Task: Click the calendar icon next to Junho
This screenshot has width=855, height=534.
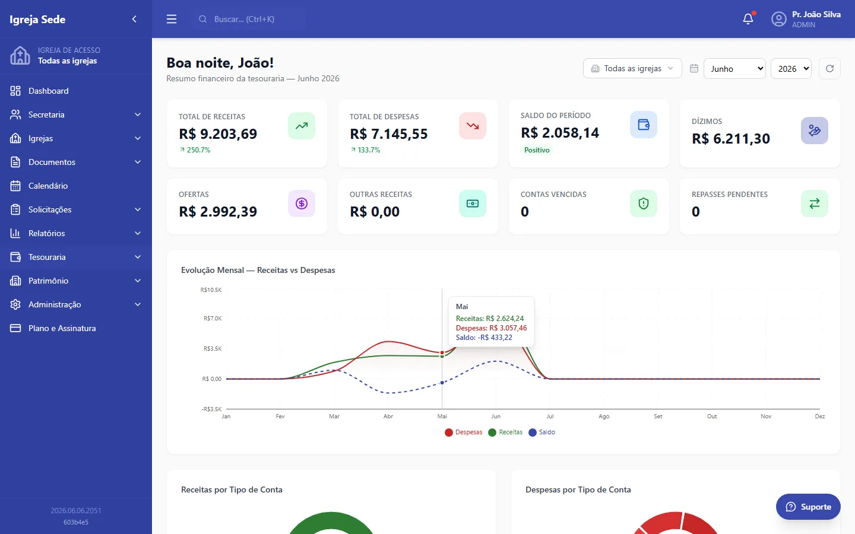Action: point(693,69)
